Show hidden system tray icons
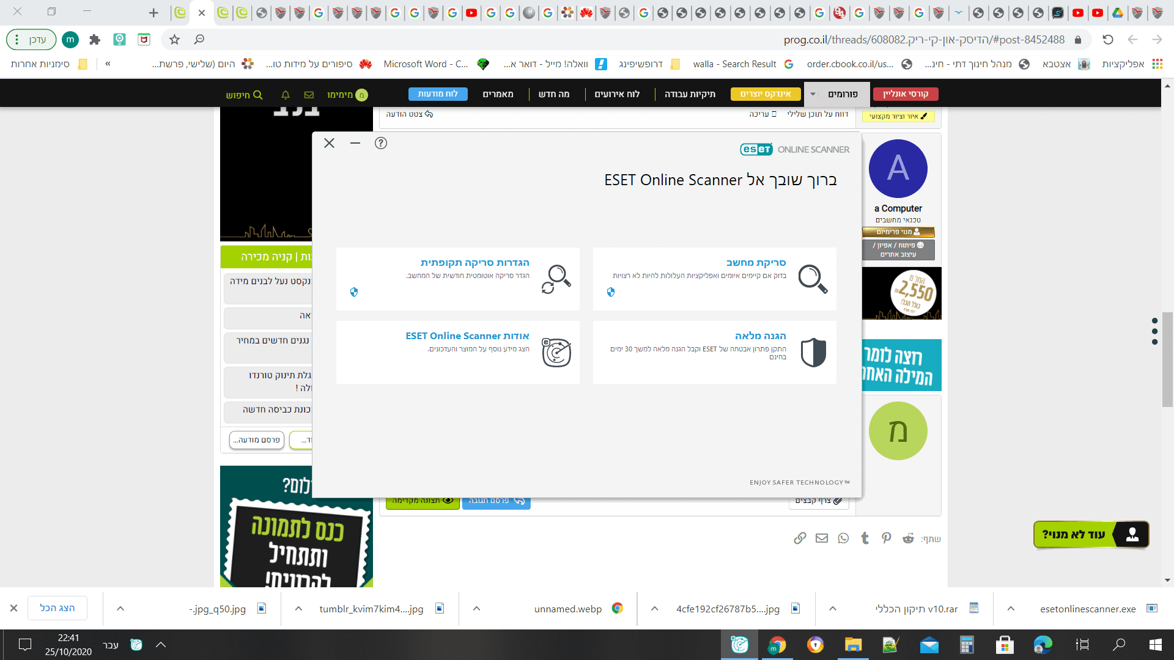The image size is (1174, 660). tap(161, 645)
